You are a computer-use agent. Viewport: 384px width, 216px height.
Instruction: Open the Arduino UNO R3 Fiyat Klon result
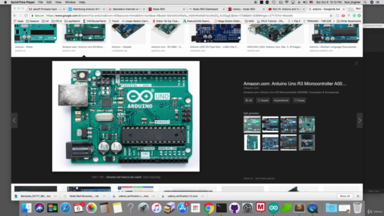pyautogui.click(x=215, y=34)
